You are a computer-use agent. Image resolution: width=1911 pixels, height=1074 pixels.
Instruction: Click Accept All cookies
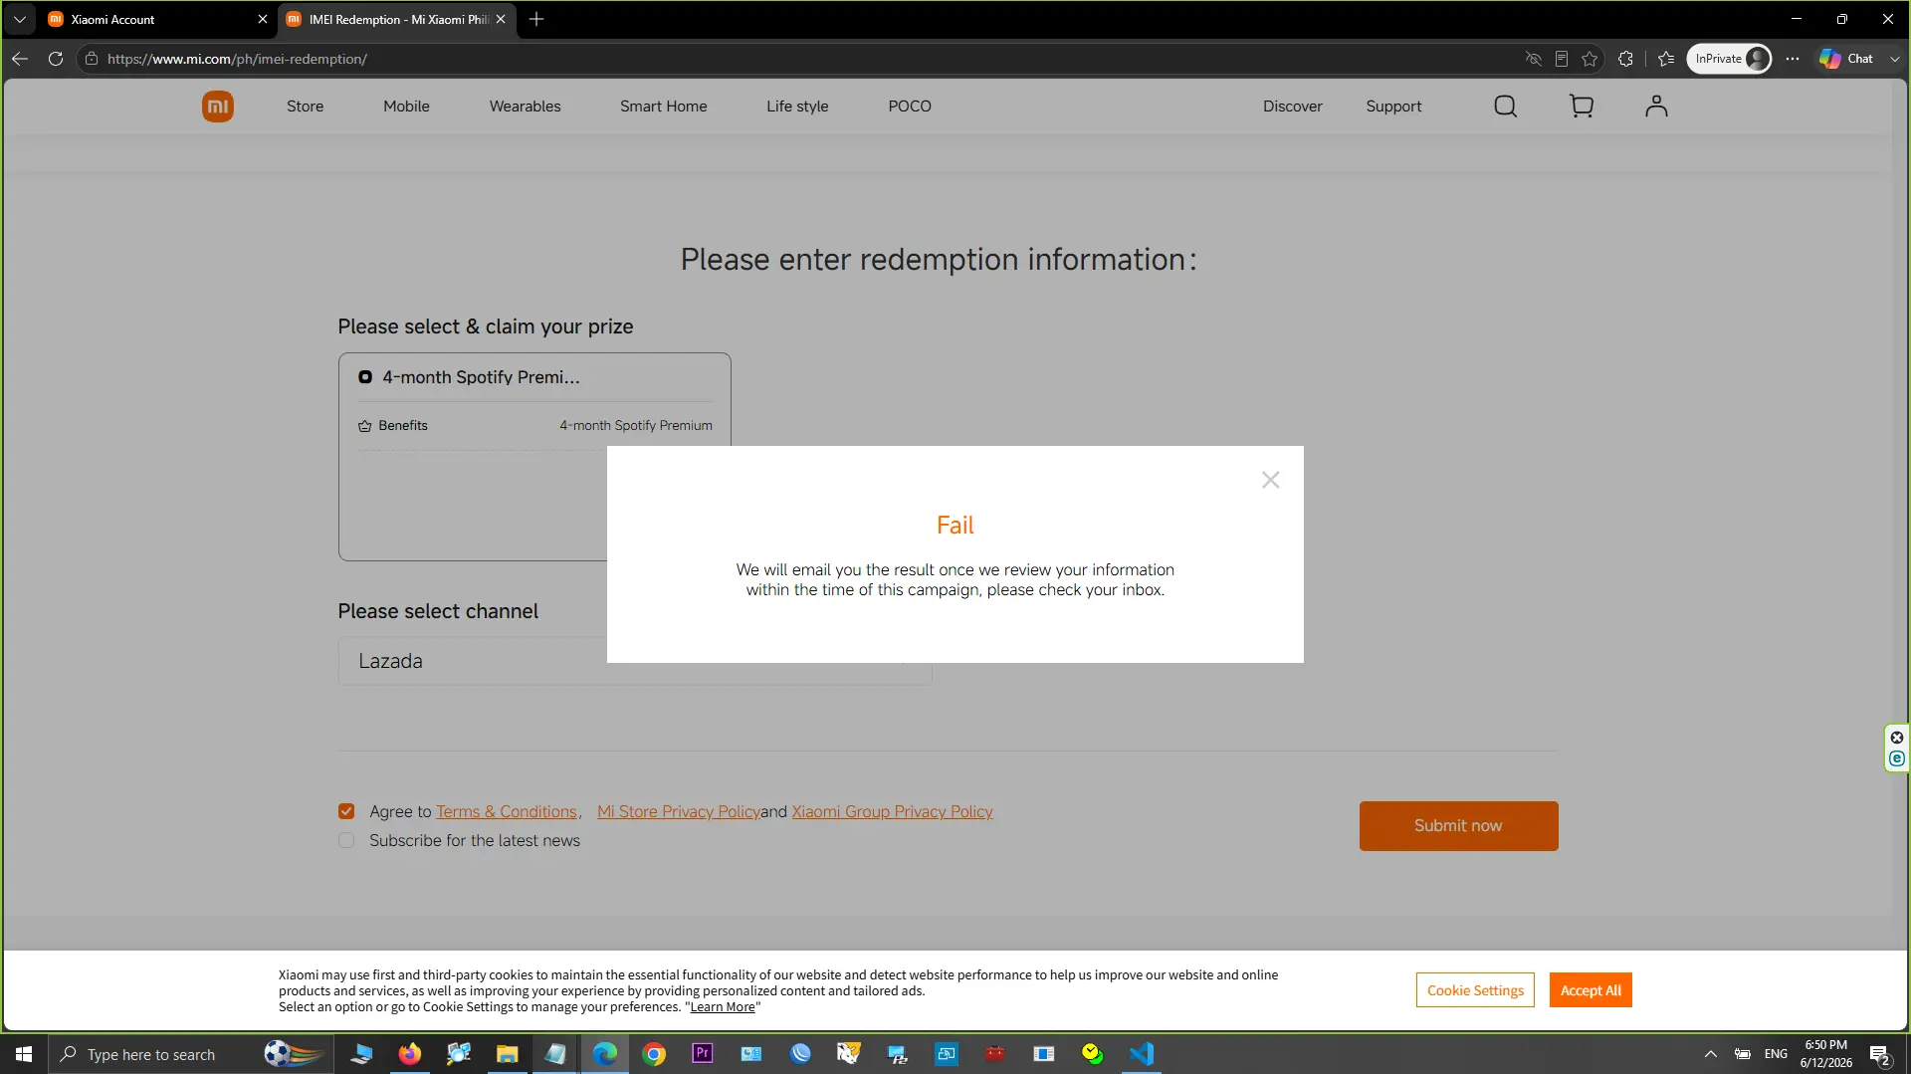[x=1591, y=990]
